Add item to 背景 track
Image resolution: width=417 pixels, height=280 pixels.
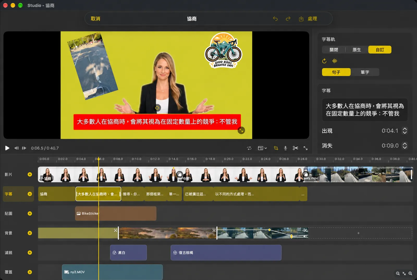tap(30, 233)
